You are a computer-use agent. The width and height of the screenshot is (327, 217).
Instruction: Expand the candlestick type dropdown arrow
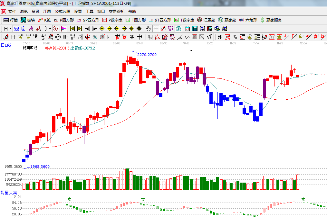(x=50, y=29)
